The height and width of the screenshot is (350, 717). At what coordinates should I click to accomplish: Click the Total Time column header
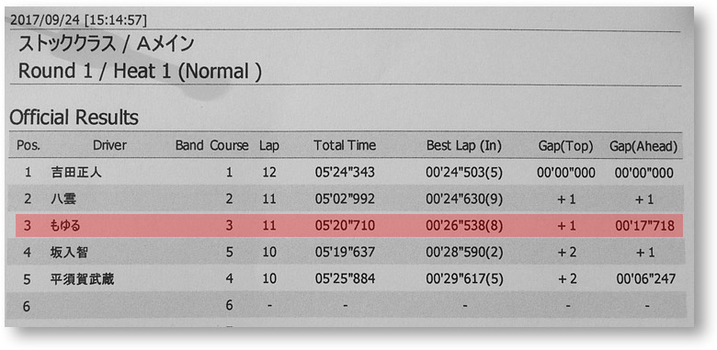[345, 146]
